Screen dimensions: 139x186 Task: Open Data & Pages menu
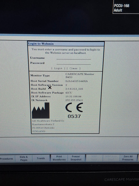(24, 158)
